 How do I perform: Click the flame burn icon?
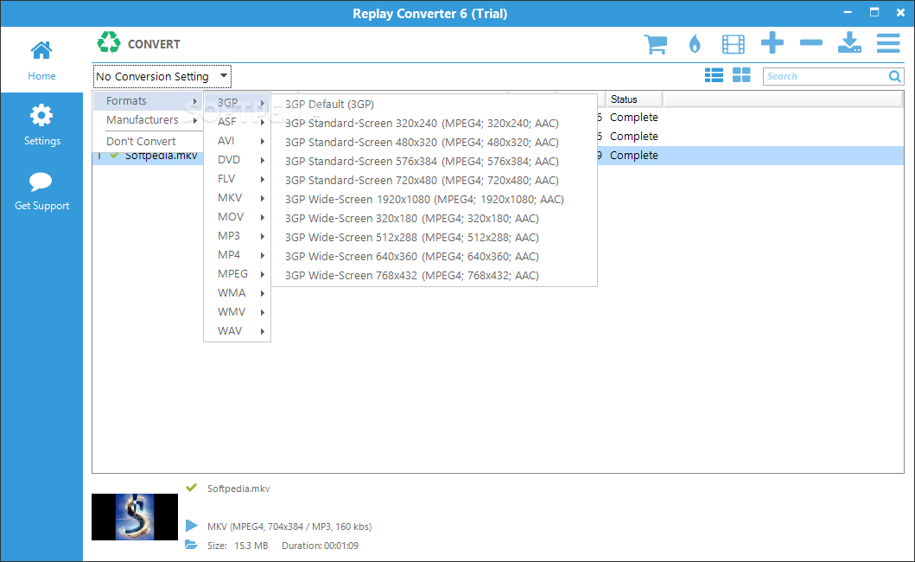click(695, 44)
